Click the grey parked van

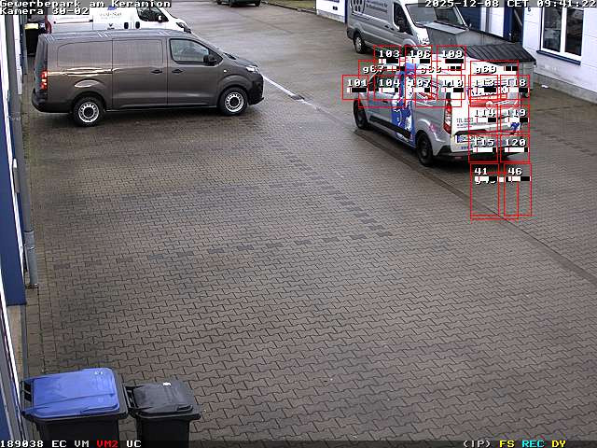(x=145, y=73)
